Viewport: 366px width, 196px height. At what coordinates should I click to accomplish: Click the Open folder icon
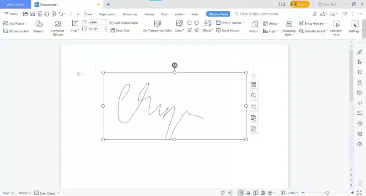tap(26, 14)
